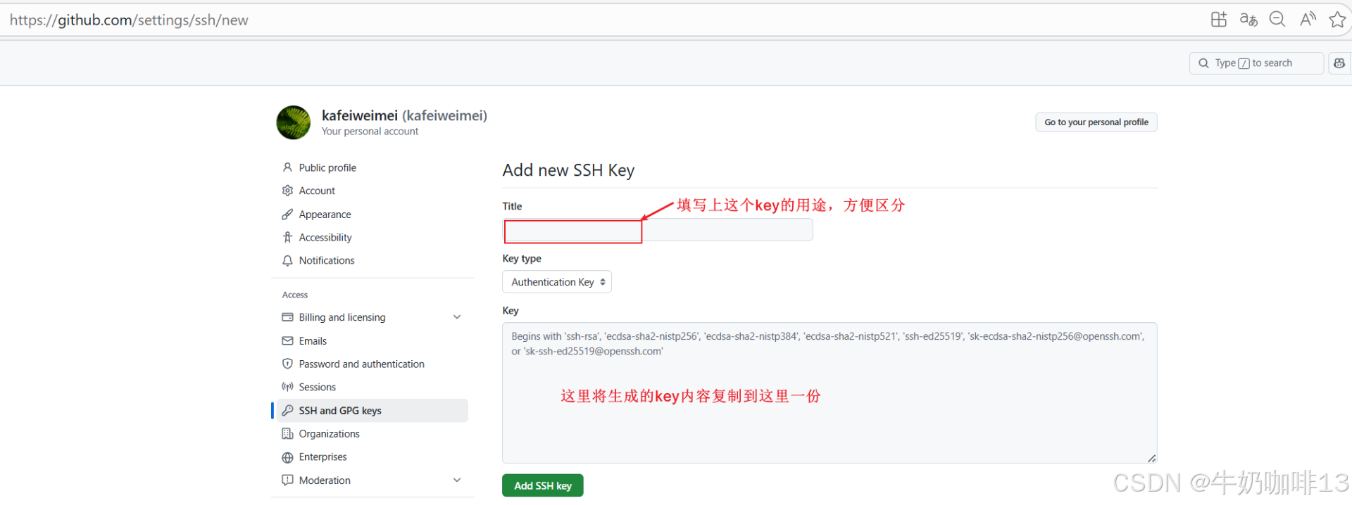The image size is (1352, 505).
Task: Click the Organizations building icon
Action: point(287,434)
